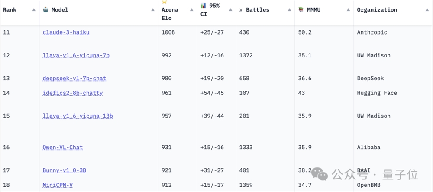Open the llava-v1.6-vicuna-7b link
The width and height of the screenshot is (433, 192).
76,55
